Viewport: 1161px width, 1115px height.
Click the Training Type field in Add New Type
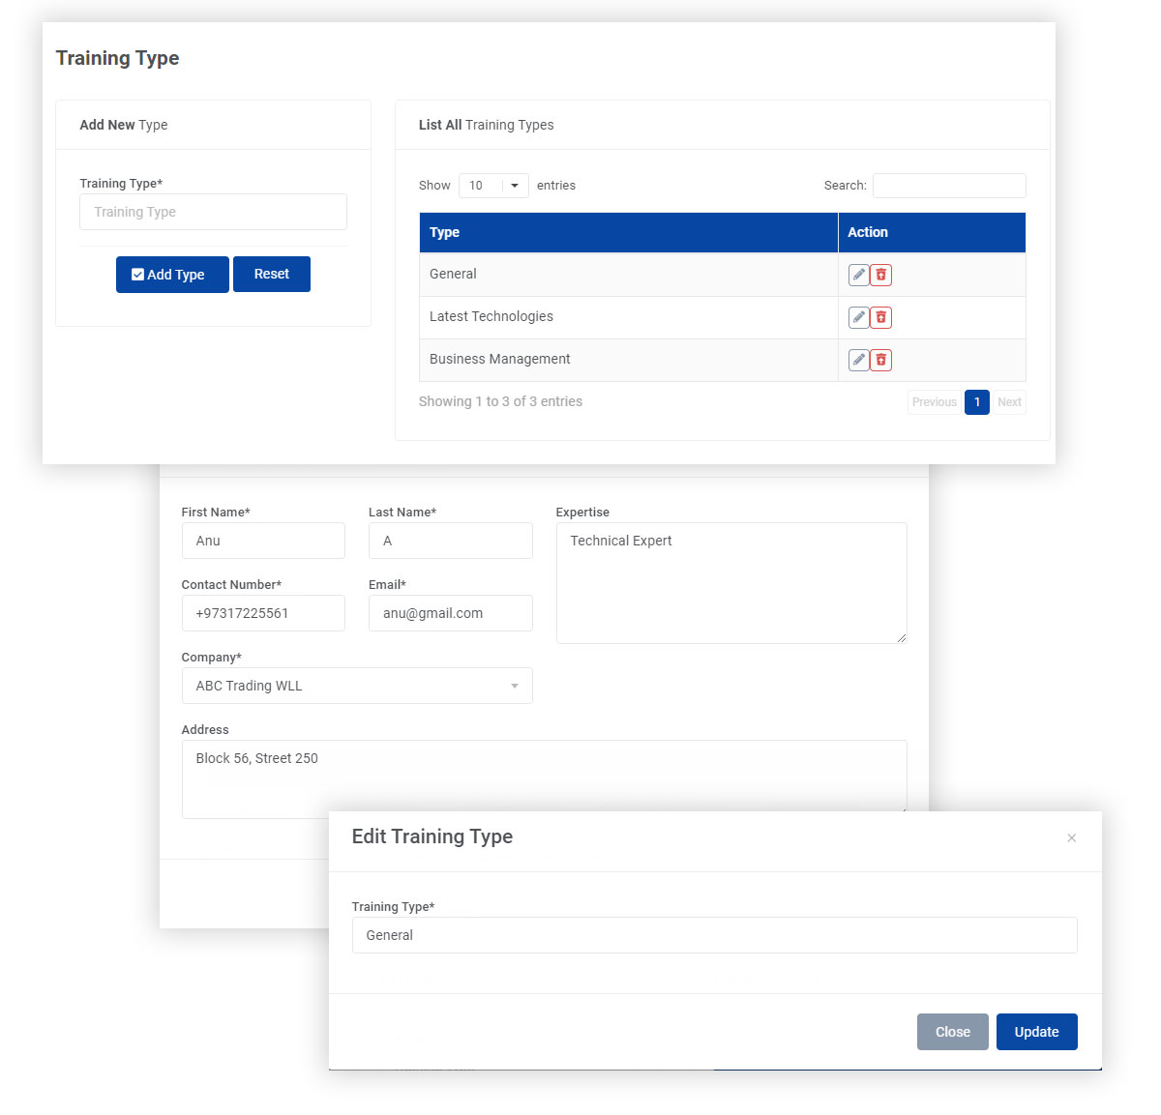point(213,212)
